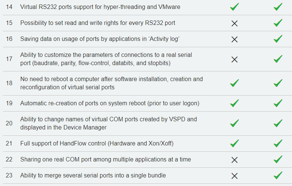Click the black X icon in row 15
Image resolution: width=292 pixels, height=186 pixels.
(x=234, y=23)
